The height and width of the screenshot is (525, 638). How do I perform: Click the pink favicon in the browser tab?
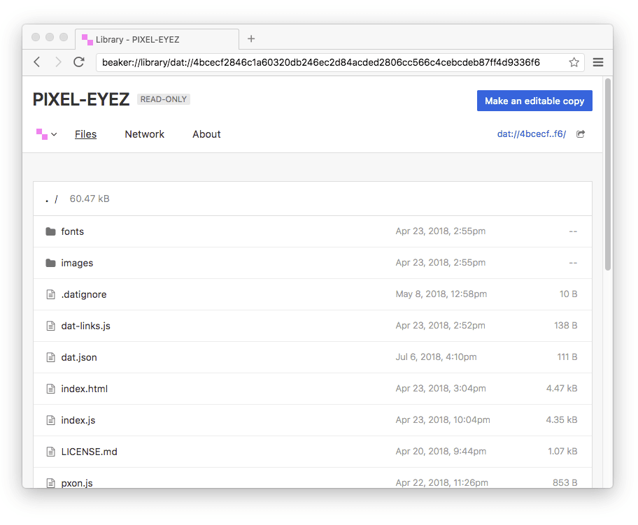click(x=87, y=39)
